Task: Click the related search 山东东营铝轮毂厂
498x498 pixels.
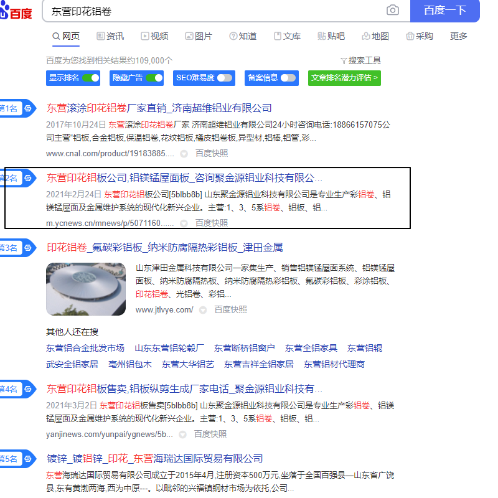Action: tap(169, 348)
